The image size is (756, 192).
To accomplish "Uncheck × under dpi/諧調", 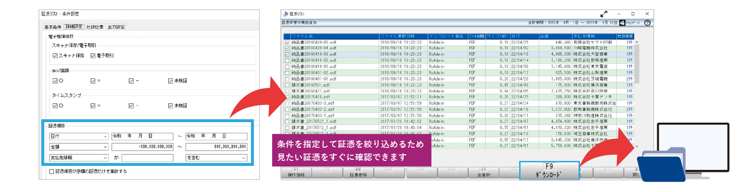I will click(x=93, y=80).
